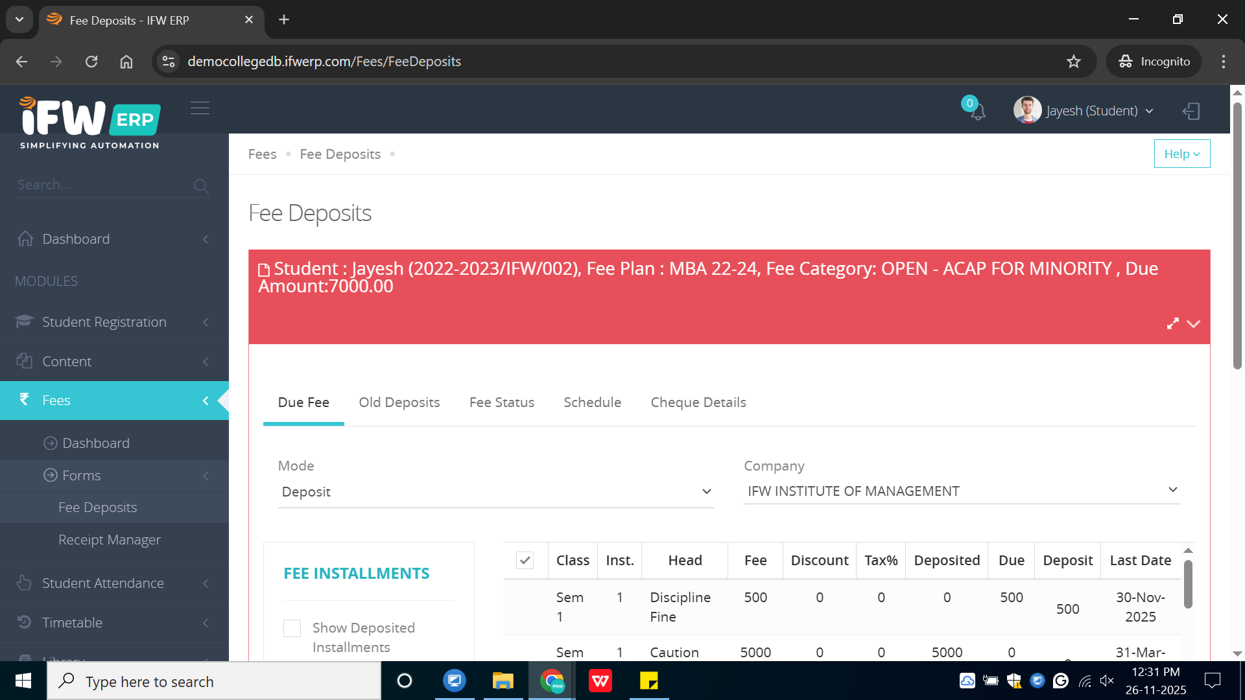Open Sticky Notes from the taskbar
Viewport: 1245px width, 700px height.
(x=648, y=681)
